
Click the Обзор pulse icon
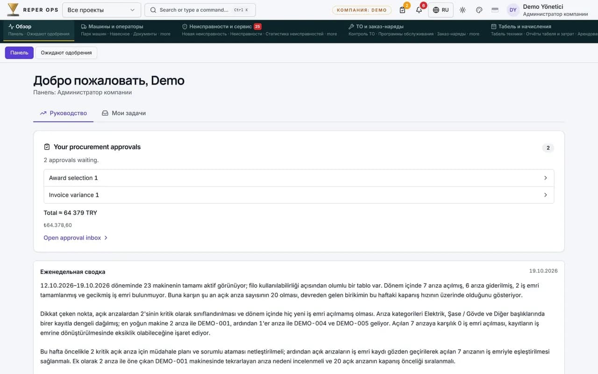11,27
